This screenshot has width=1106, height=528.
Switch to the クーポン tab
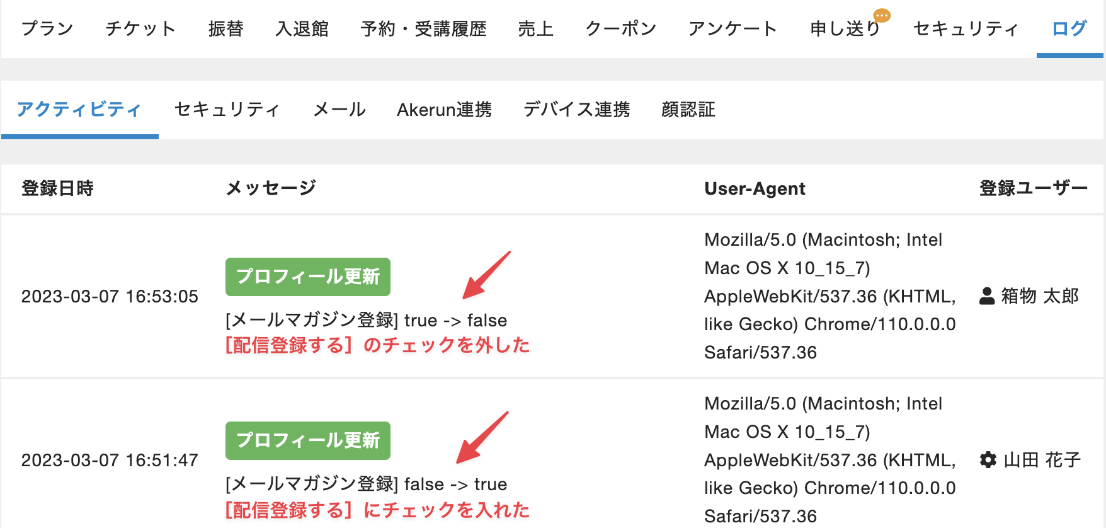point(620,29)
